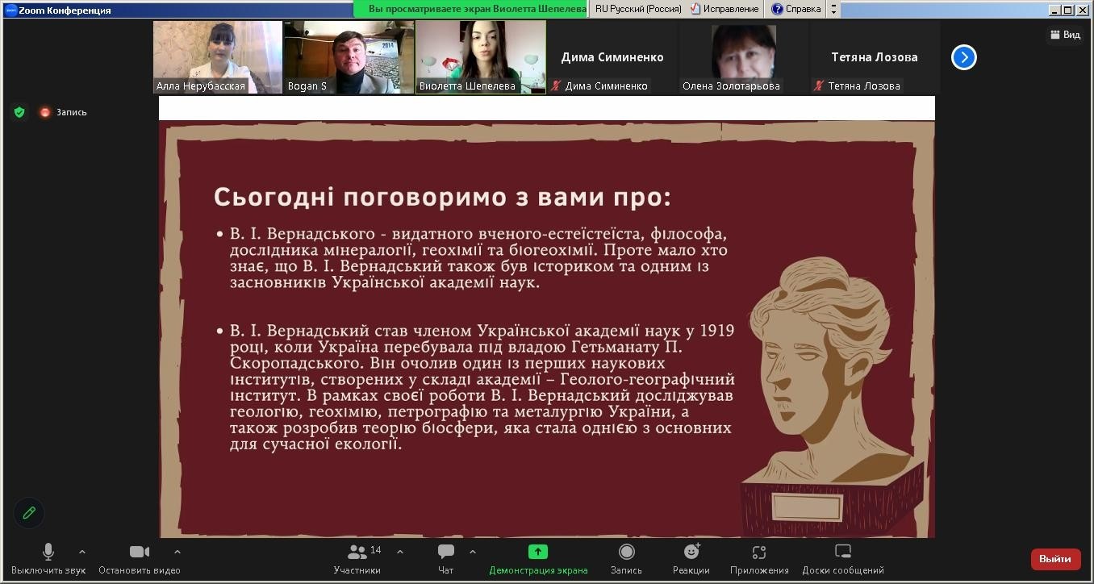Open the Participants panel icon
This screenshot has height=584, width=1094.
click(x=357, y=553)
